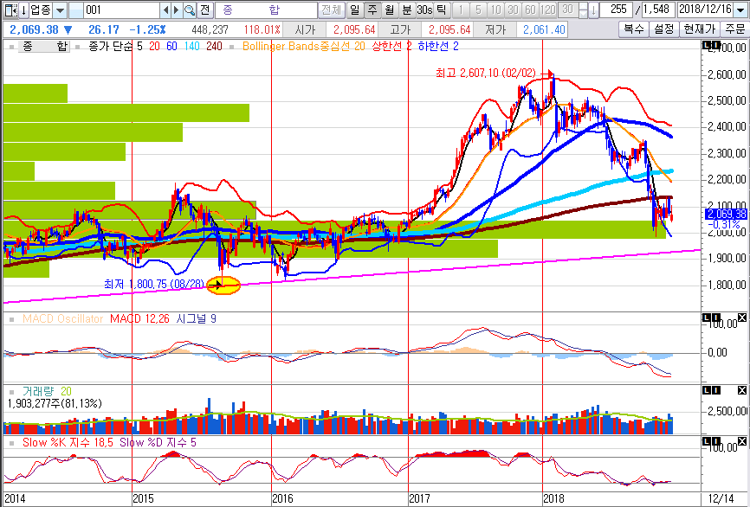Screen dimensions: 750x507
Task: Select the 분 (minute) chart tab
Action: (406, 10)
